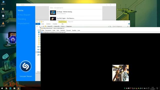The image size is (160, 90).
Task: Open the Questo PC desktop icon
Action: coord(3,3)
